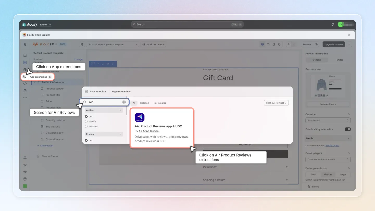The height and width of the screenshot is (211, 375).
Task: Click the Preview button
Action: (310, 44)
